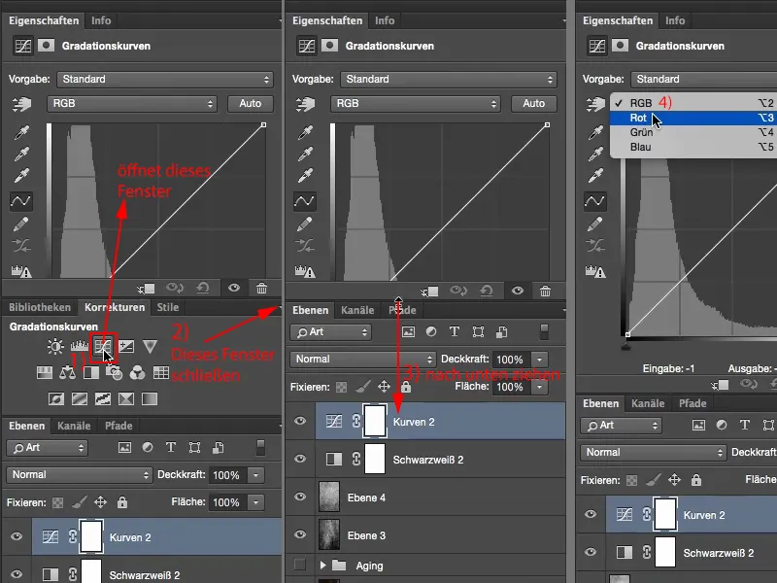Viewport: 777px width, 583px height.
Task: Hide the Schwarzweiß 2 layer
Action: (x=301, y=459)
